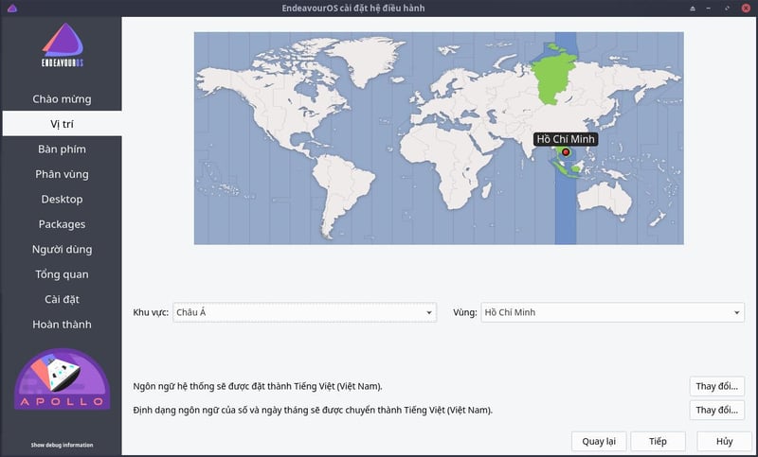Go to the Chào mừng step
Image resolution: width=758 pixels, height=457 pixels.
[x=62, y=99]
